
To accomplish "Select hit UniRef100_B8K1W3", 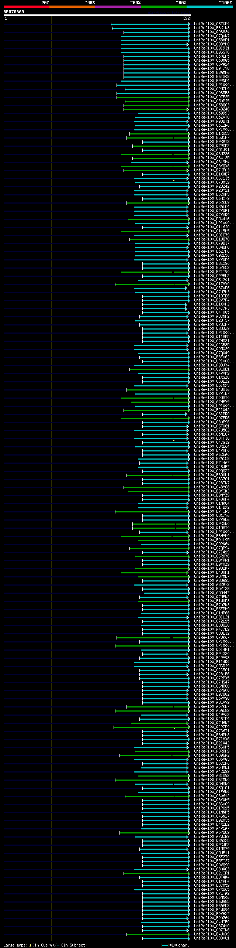I will (212, 28).
